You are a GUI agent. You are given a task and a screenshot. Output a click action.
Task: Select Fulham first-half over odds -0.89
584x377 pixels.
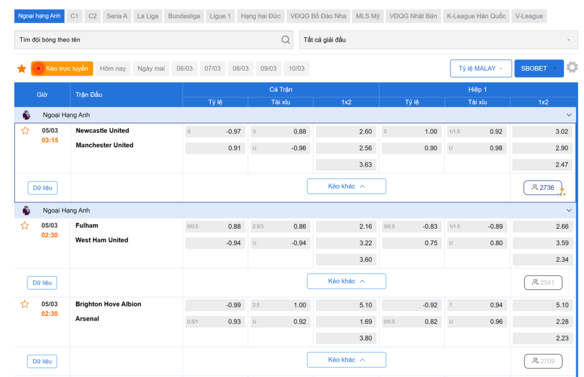pos(477,226)
